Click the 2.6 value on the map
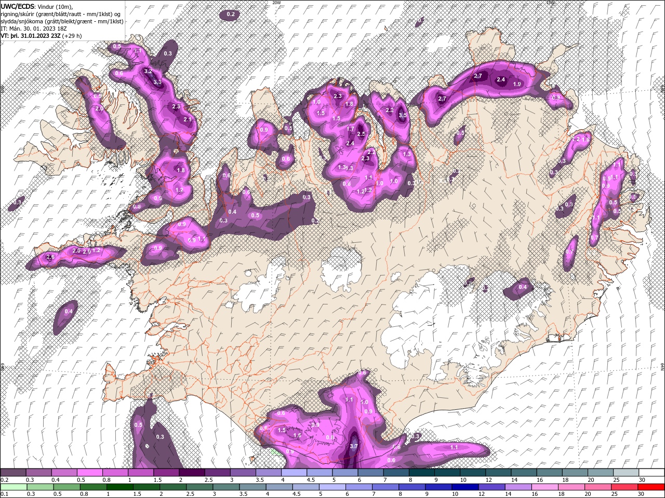The width and height of the screenshot is (665, 498). point(50,257)
